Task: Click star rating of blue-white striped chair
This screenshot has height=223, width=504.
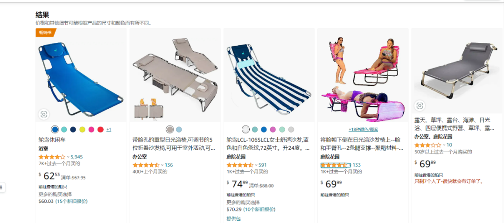Action: [240, 165]
